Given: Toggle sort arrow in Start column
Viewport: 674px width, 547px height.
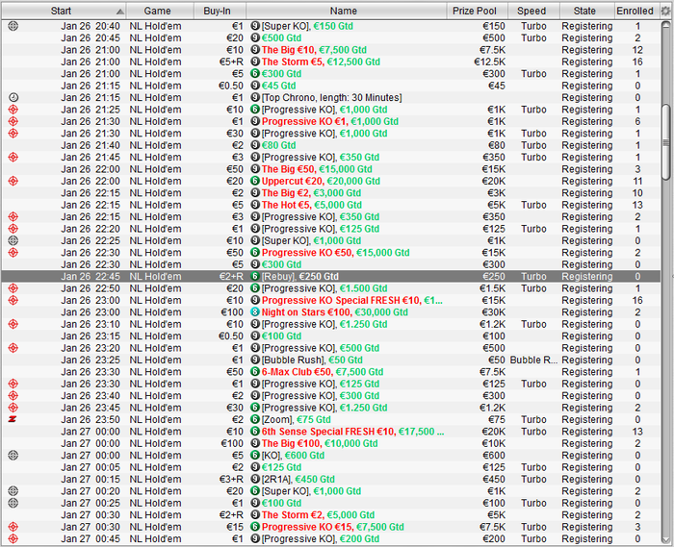Looking at the screenshot, I should tap(120, 12).
